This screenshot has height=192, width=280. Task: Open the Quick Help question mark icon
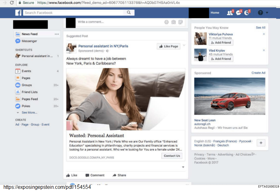tap(260, 13)
